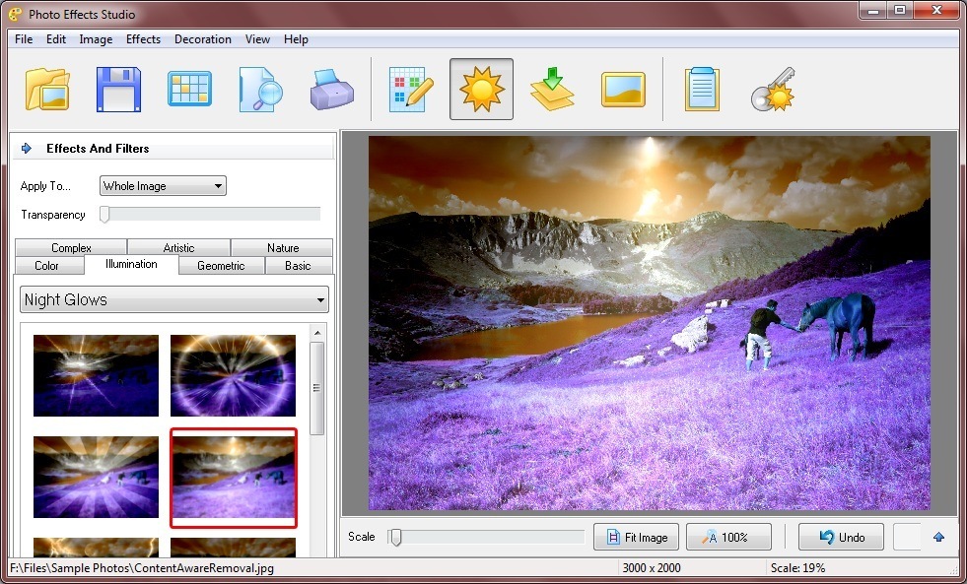Click the Fit Image button
This screenshot has width=967, height=584.
tap(636, 537)
